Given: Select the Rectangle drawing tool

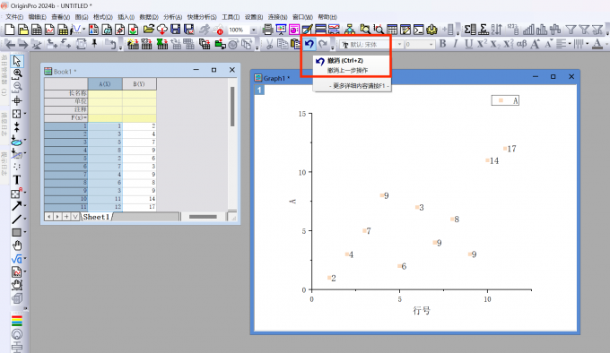Looking at the screenshot, I should click(16, 232).
